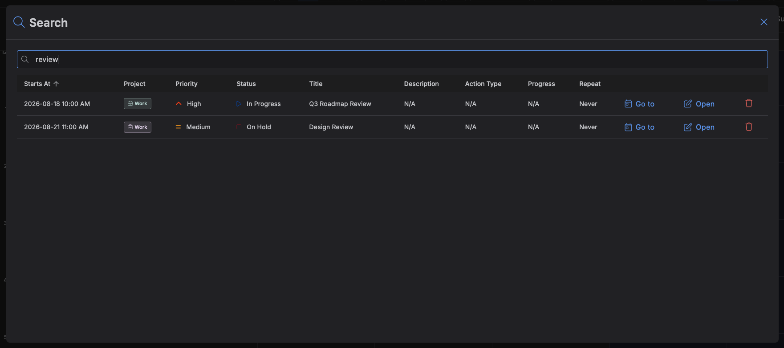This screenshot has height=348, width=784.
Task: Click the Work tag on Design Review row
Action: (138, 127)
